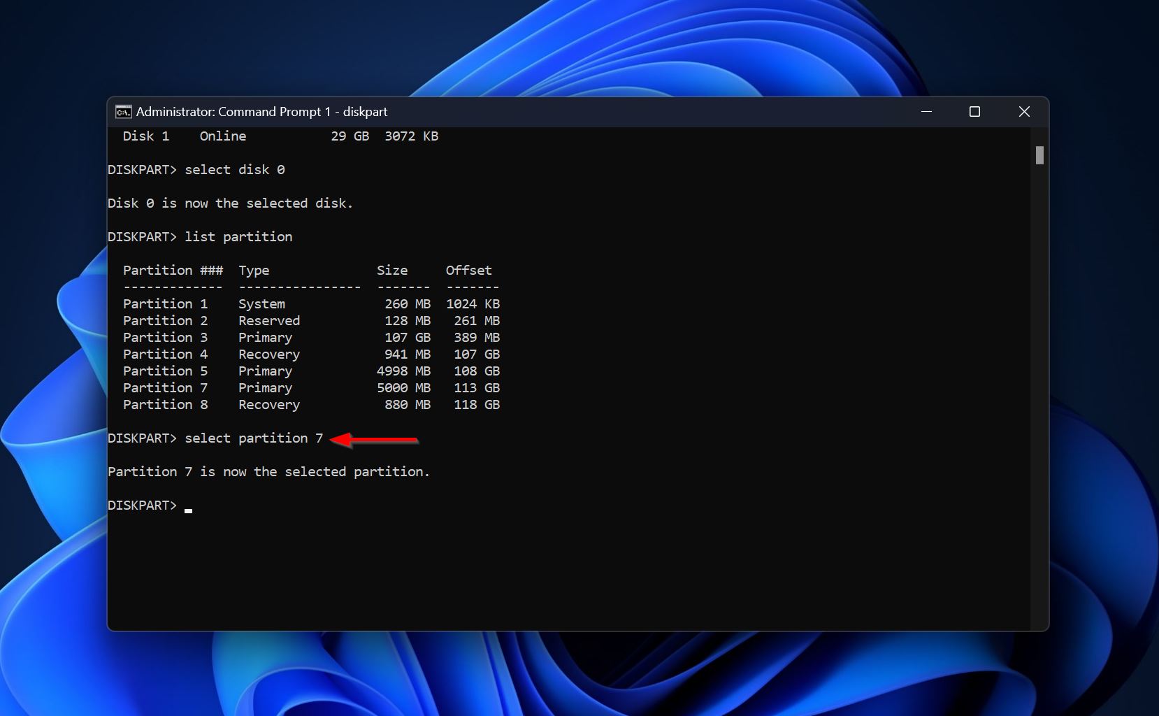Click the 'Reserved' type value

(x=269, y=321)
